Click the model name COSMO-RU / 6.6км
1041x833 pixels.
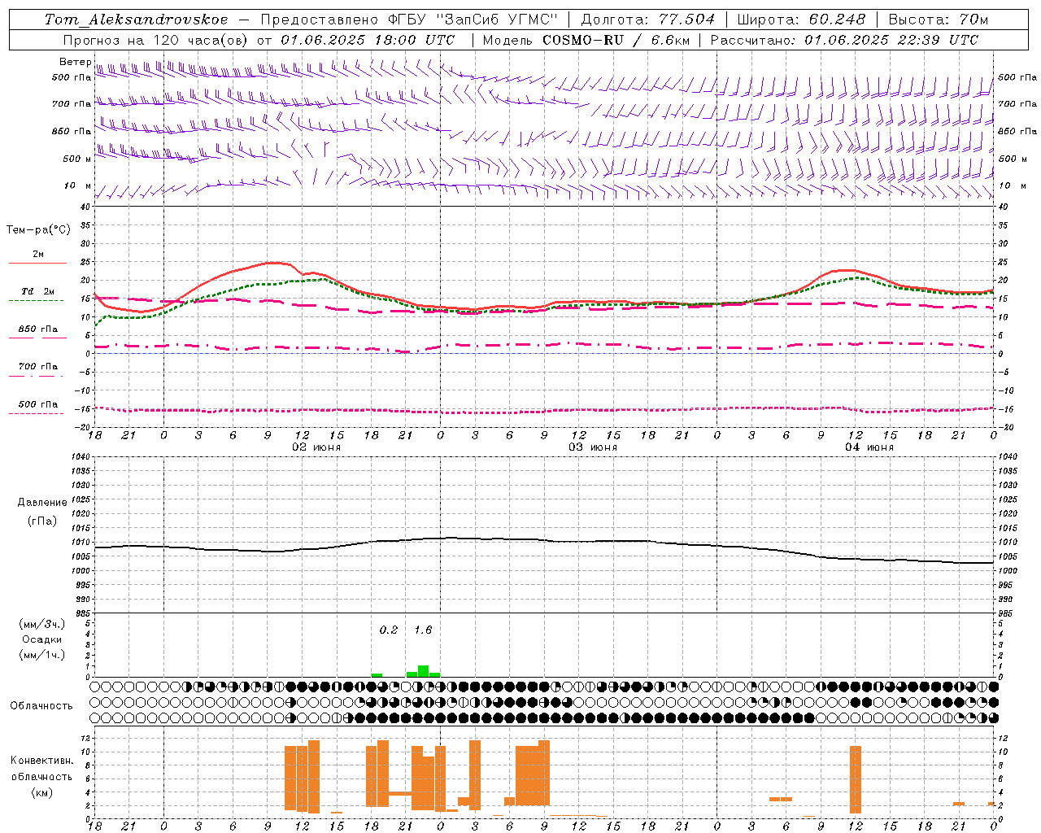[616, 40]
